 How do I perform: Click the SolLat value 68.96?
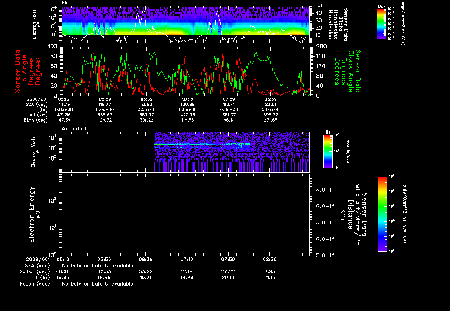click(62, 272)
